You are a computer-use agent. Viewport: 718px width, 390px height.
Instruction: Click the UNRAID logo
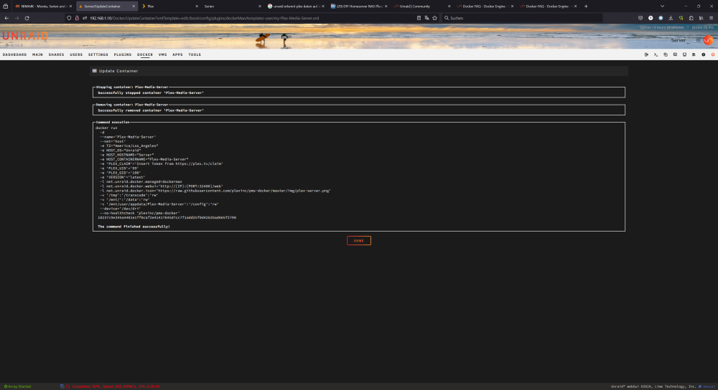(25, 36)
